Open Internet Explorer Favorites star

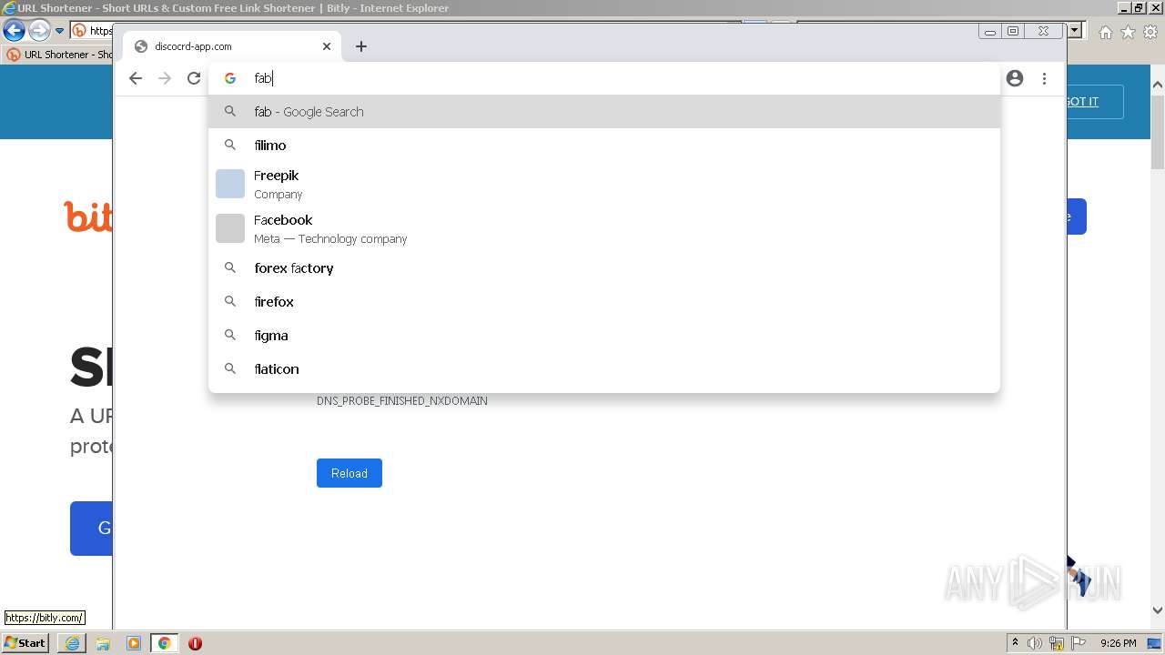(1128, 32)
